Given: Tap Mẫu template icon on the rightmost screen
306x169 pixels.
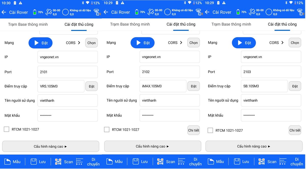Looking at the screenshot, I should (x=211, y=161).
